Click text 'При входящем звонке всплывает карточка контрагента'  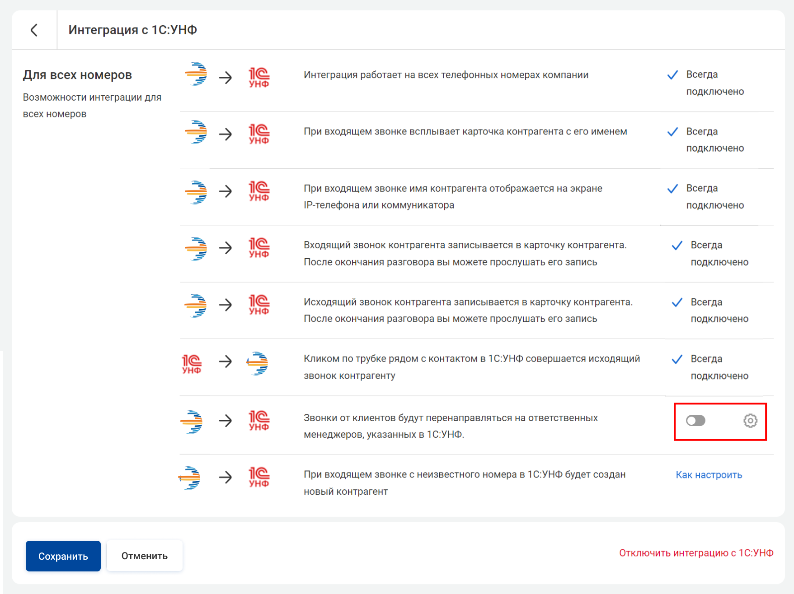click(x=465, y=132)
